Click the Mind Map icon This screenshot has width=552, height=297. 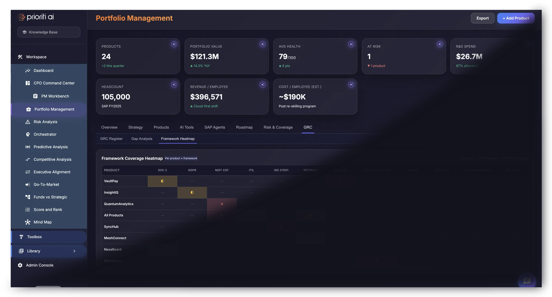tap(28, 222)
